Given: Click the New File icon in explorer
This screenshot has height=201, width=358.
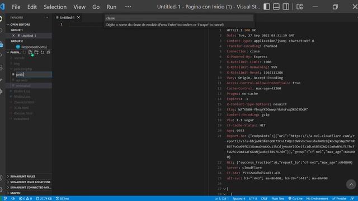Looking at the screenshot, I should (30, 52).
